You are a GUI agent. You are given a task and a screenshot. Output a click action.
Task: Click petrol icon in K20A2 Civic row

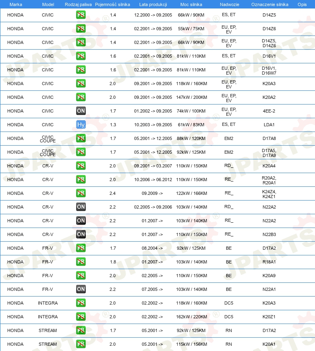81,97
